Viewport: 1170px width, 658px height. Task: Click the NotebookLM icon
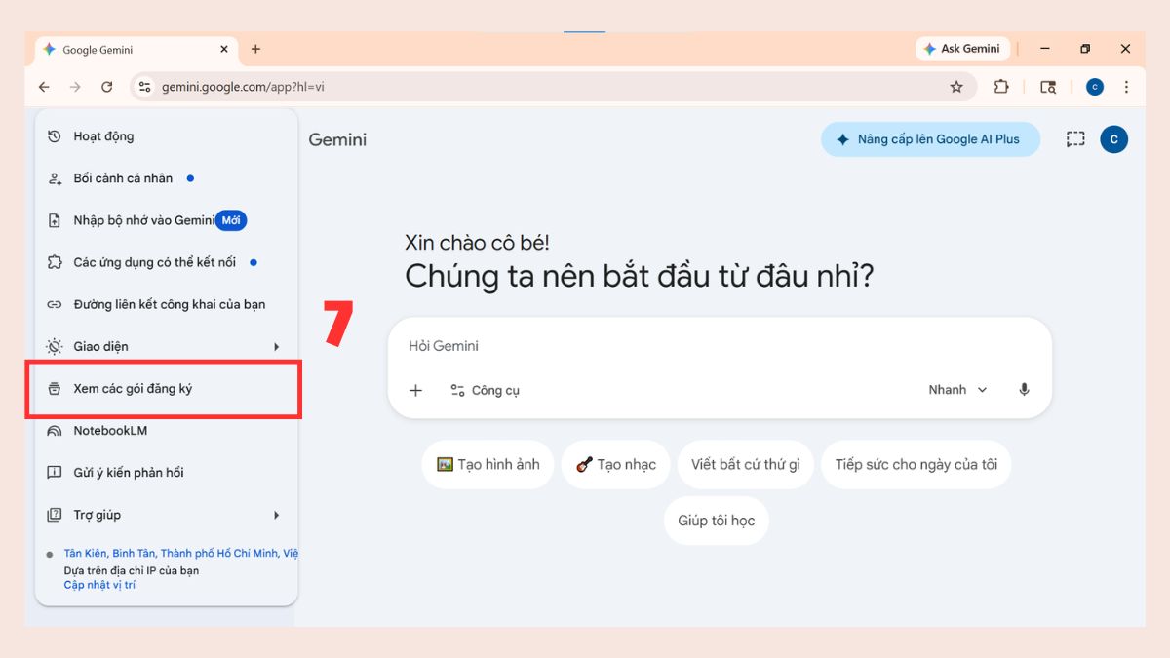click(x=55, y=430)
